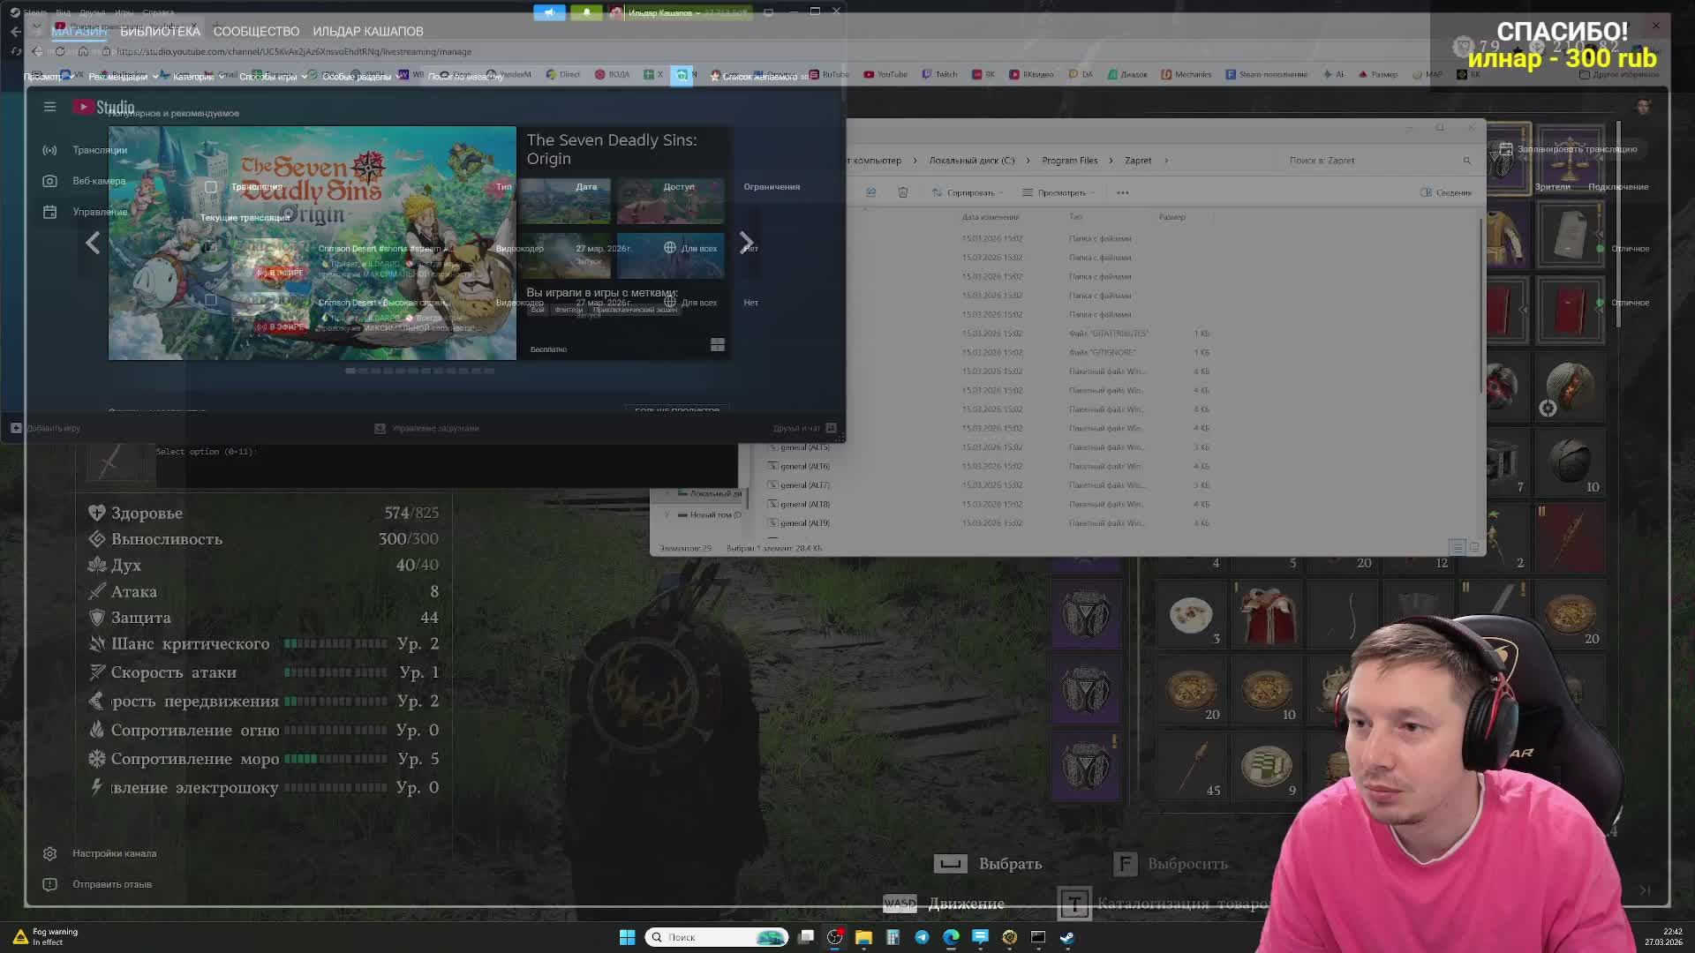1695x953 pixels.
Task: Click Steam announcements megaphone icon
Action: (549, 12)
